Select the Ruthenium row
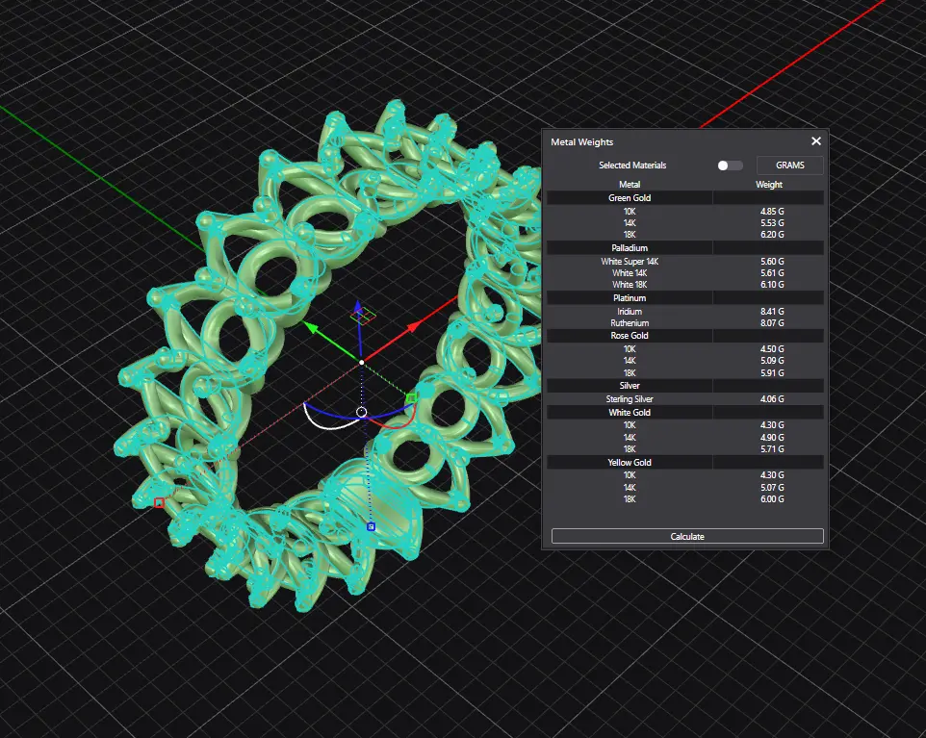Viewport: 926px width, 738px height. (x=685, y=323)
